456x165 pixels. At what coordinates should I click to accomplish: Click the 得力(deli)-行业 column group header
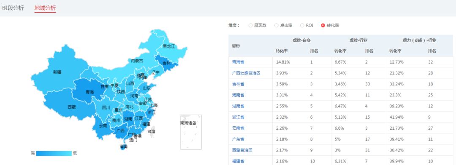point(419,40)
